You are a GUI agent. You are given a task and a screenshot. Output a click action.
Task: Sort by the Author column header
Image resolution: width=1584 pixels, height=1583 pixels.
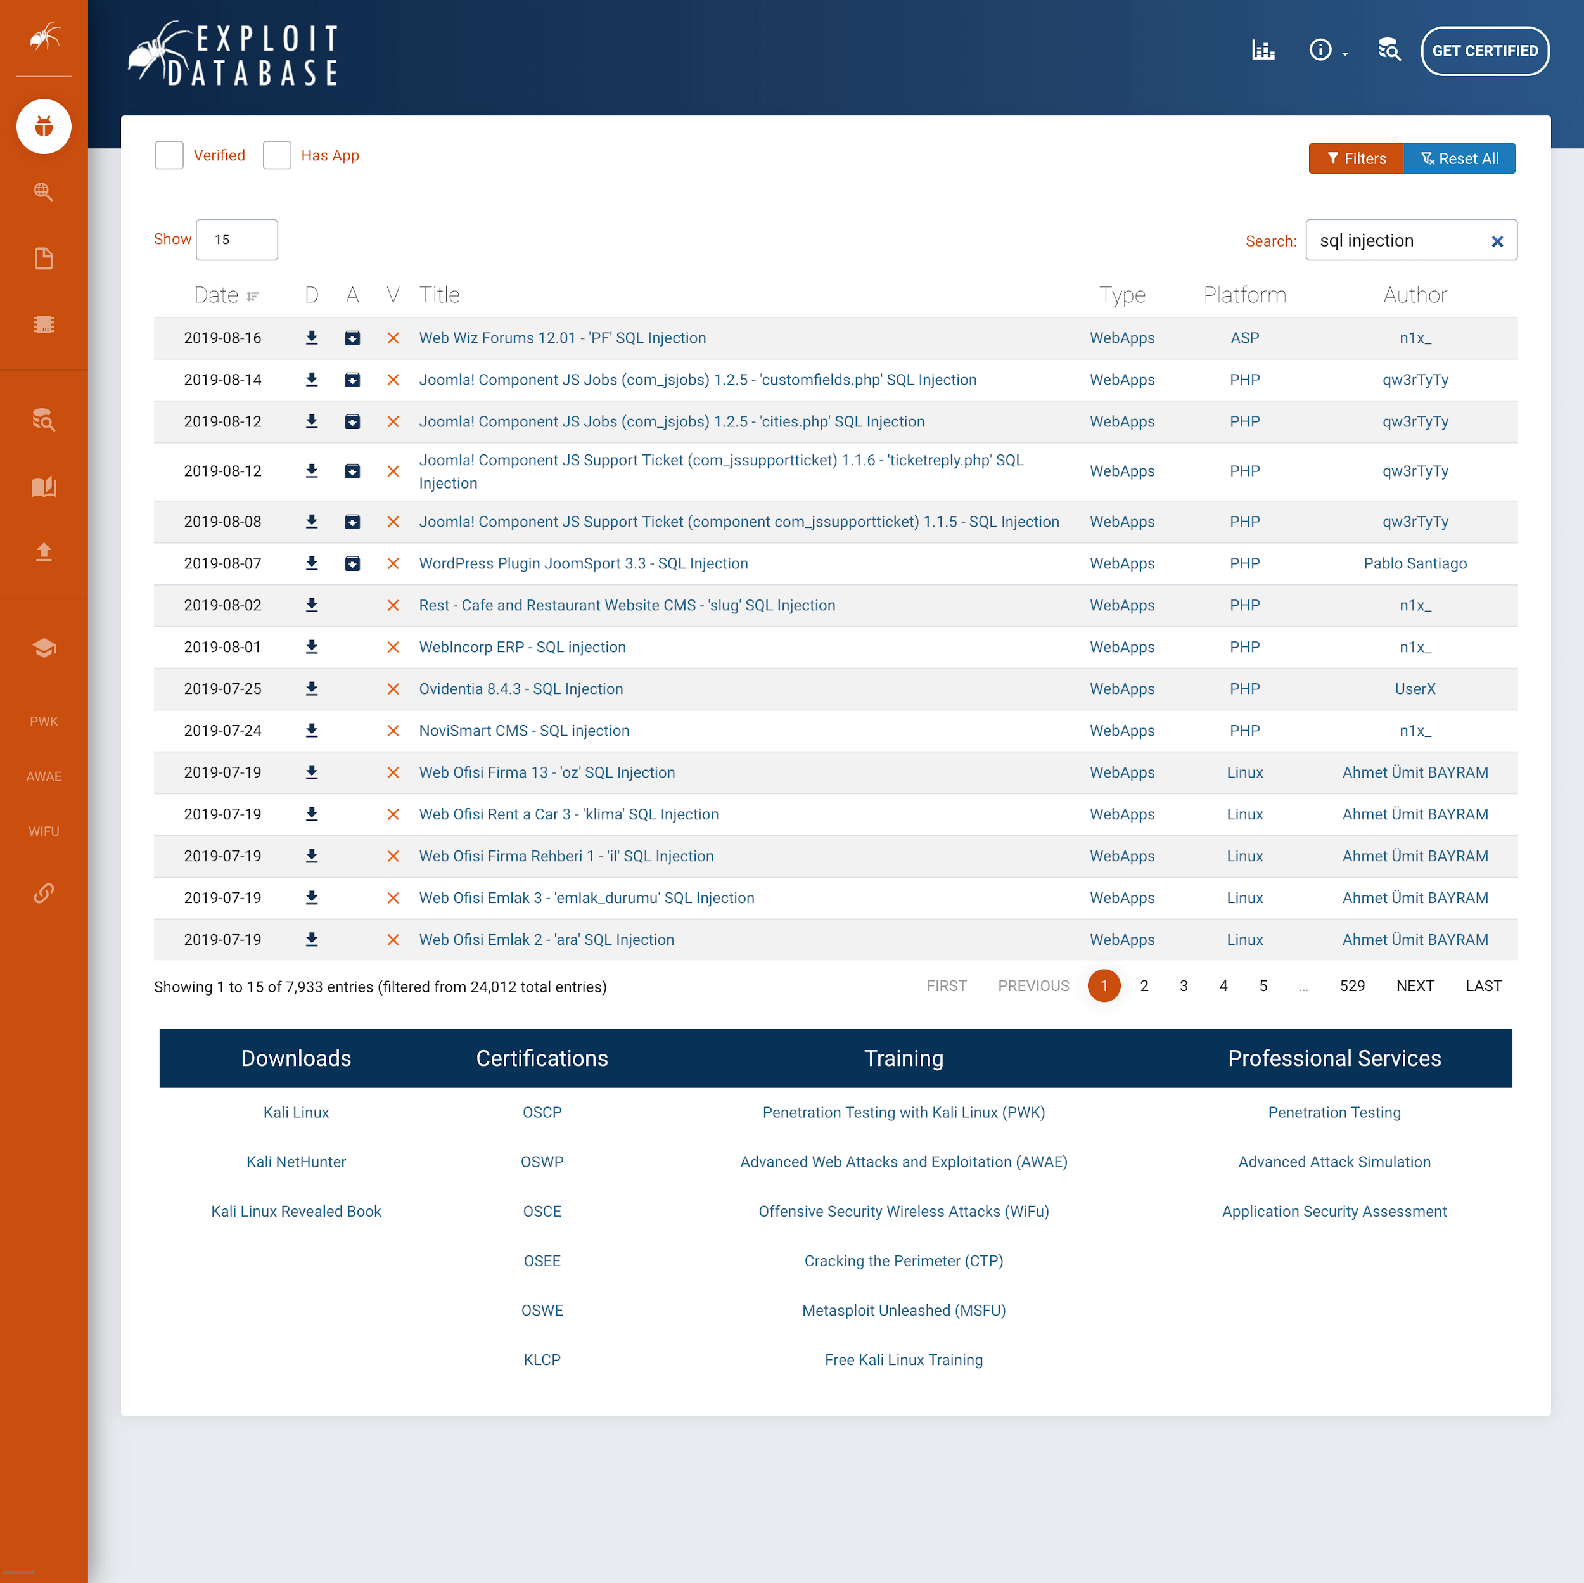tap(1415, 295)
